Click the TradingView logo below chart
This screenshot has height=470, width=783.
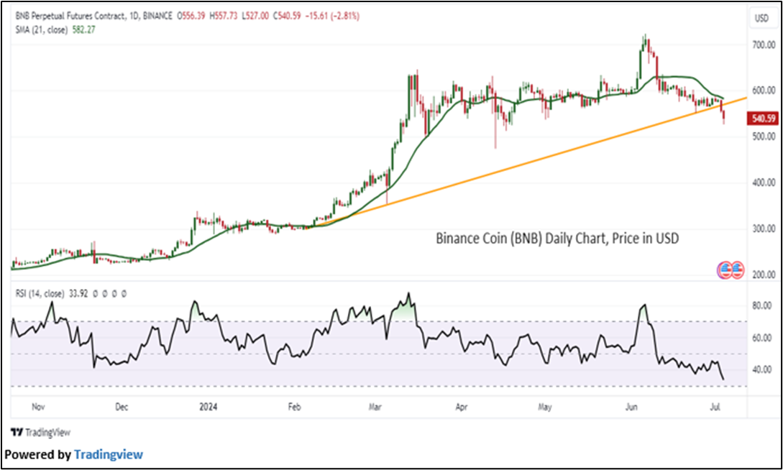[40, 432]
